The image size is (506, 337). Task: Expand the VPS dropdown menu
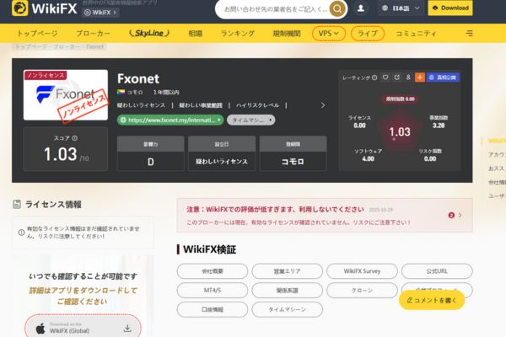click(329, 33)
